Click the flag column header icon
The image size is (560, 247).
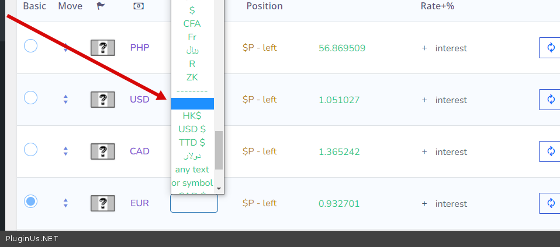pyautogui.click(x=101, y=6)
